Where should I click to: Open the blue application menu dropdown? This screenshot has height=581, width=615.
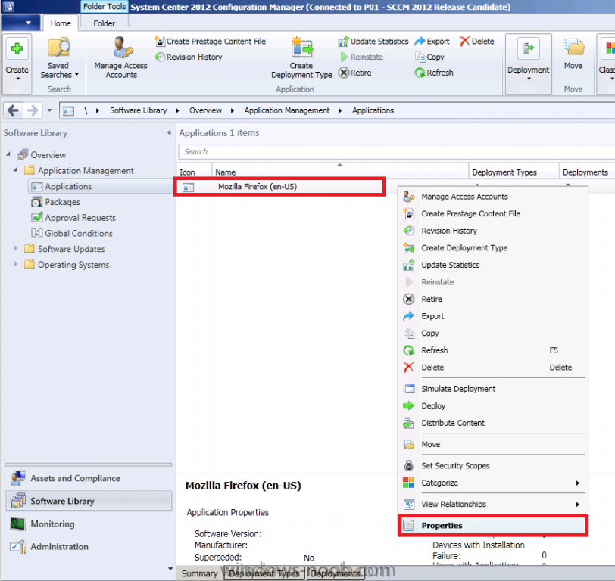(20, 23)
